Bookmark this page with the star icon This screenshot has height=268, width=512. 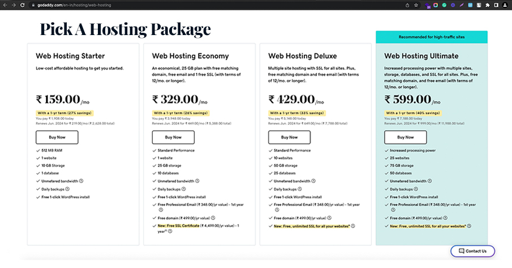(x=416, y=5)
